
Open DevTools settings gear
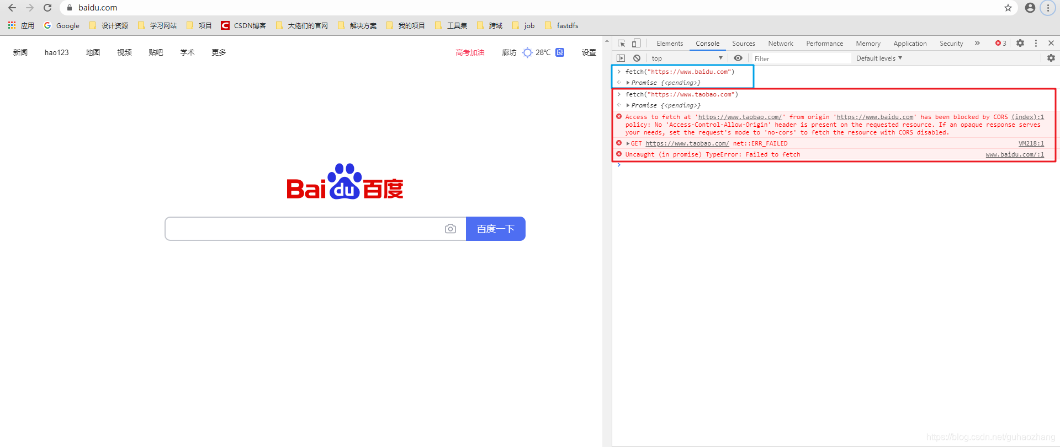click(1020, 43)
